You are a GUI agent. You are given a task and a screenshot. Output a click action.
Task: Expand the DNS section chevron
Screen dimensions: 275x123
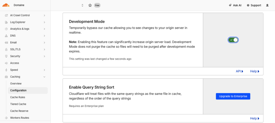[44, 36]
